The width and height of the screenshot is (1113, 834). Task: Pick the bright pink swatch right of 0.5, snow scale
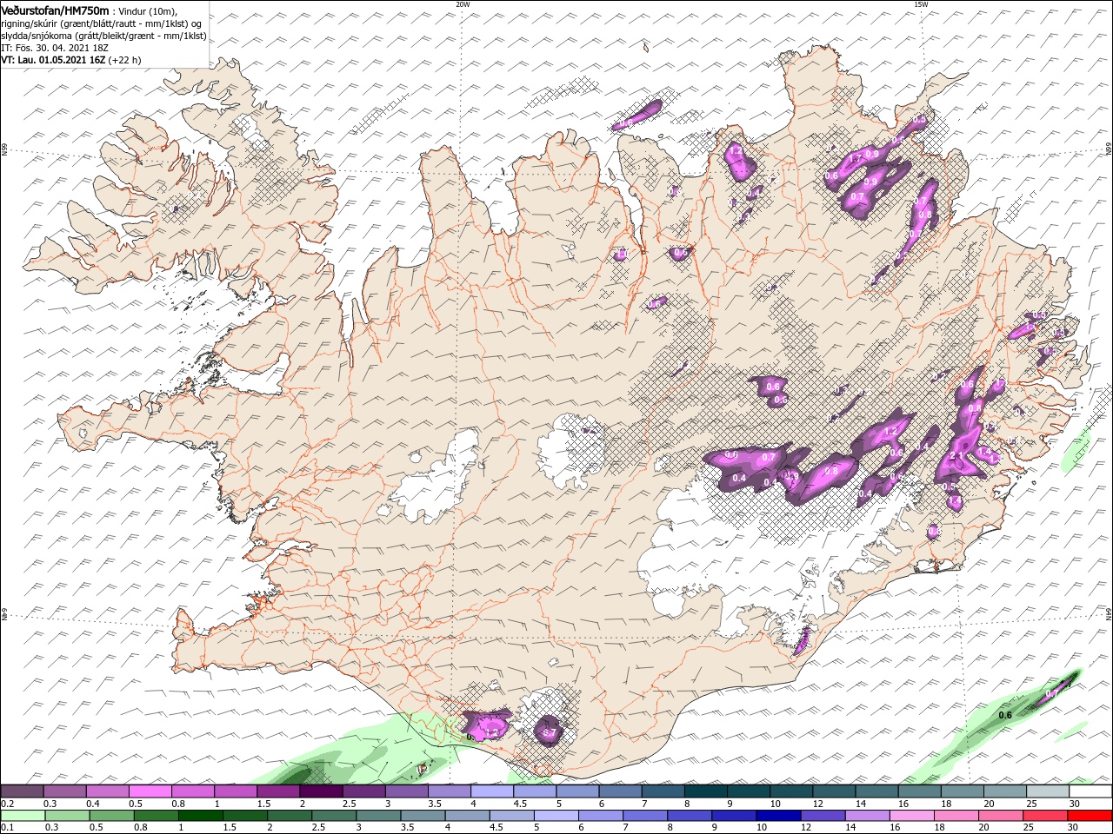150,791
